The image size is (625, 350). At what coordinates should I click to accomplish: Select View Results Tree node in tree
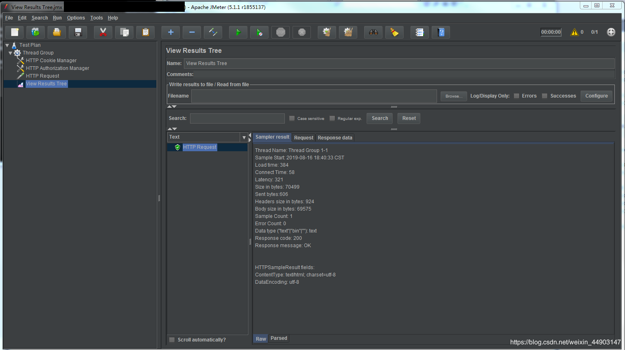click(46, 84)
